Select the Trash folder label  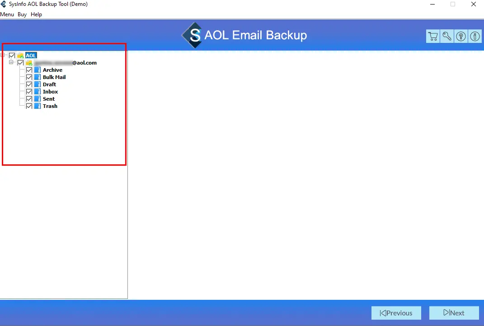click(x=50, y=106)
